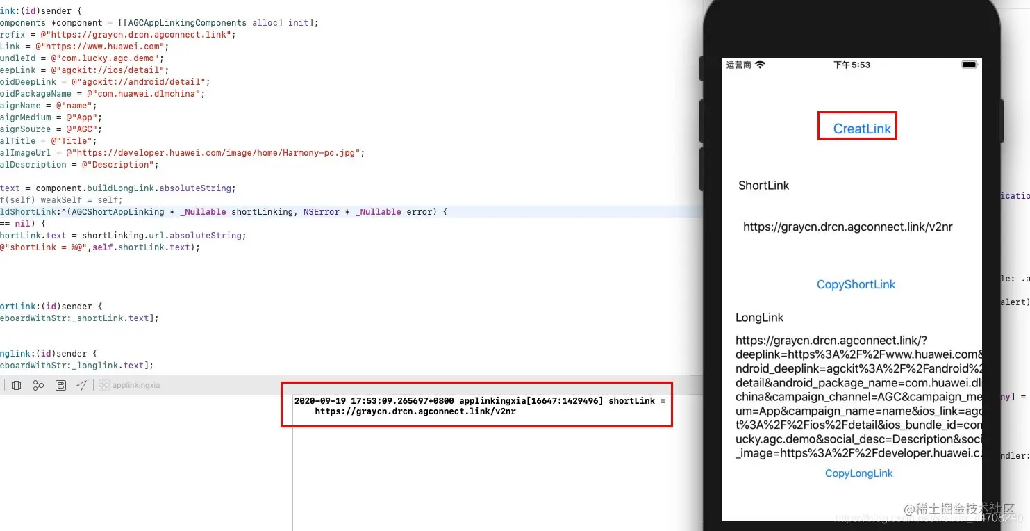Click the code line with @"Description"

pyautogui.click(x=79, y=165)
